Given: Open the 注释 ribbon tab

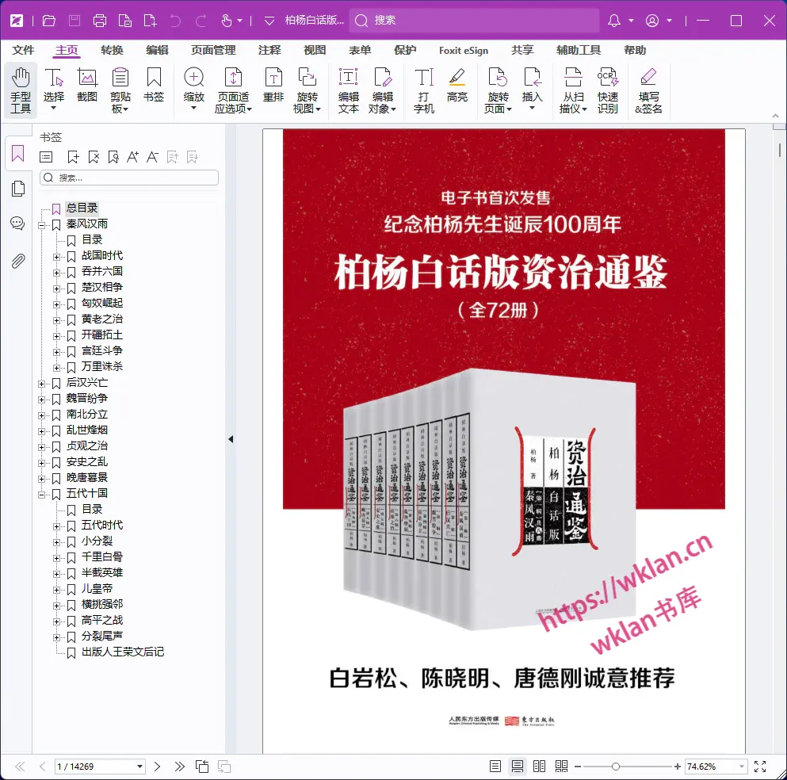Looking at the screenshot, I should click(x=269, y=50).
